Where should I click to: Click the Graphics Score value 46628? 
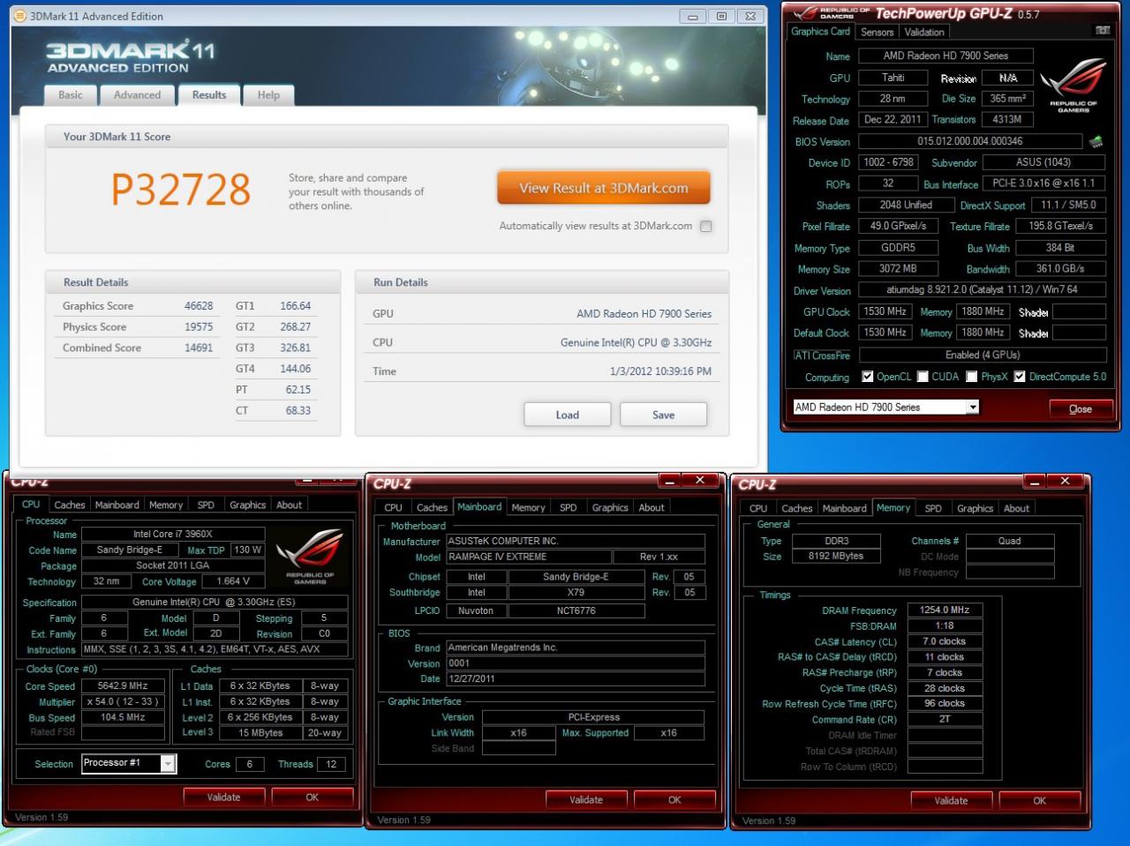199,306
